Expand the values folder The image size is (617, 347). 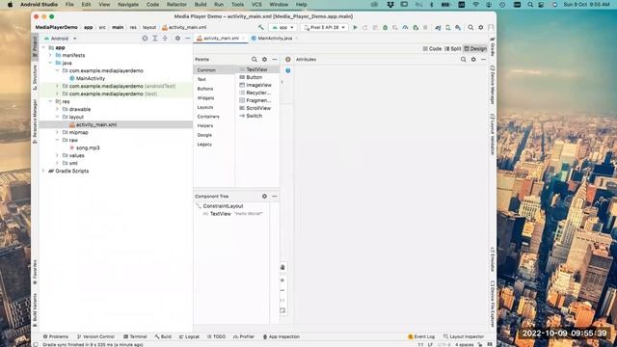pos(58,155)
